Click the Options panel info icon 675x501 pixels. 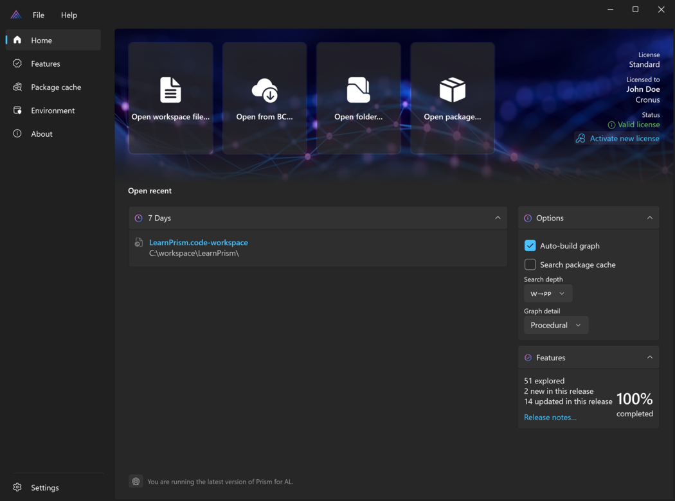click(528, 218)
